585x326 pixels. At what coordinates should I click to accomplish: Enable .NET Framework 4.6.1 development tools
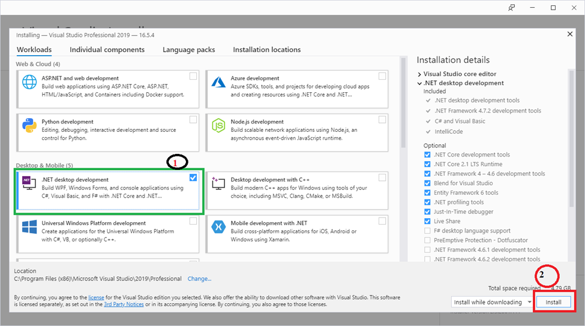coord(427,250)
